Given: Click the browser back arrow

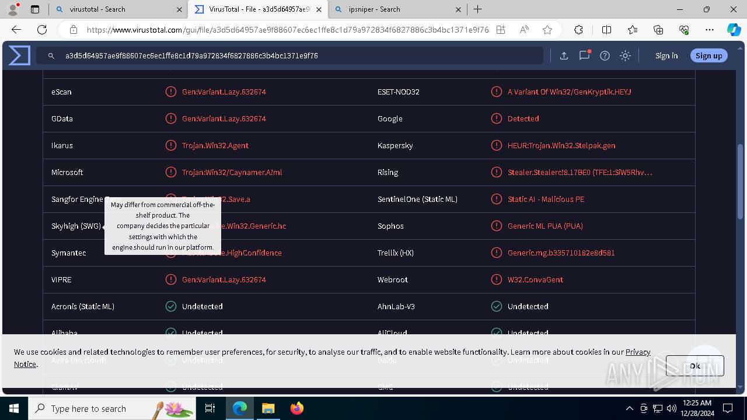Looking at the screenshot, I should pos(16,30).
